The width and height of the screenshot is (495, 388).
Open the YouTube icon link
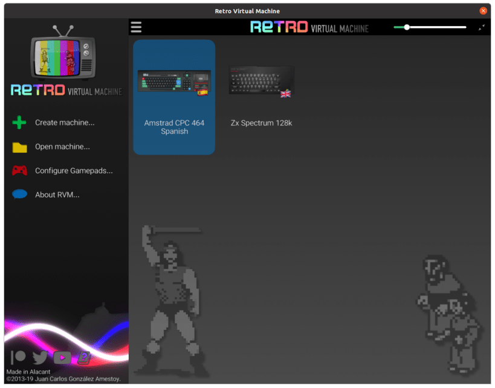(x=62, y=358)
